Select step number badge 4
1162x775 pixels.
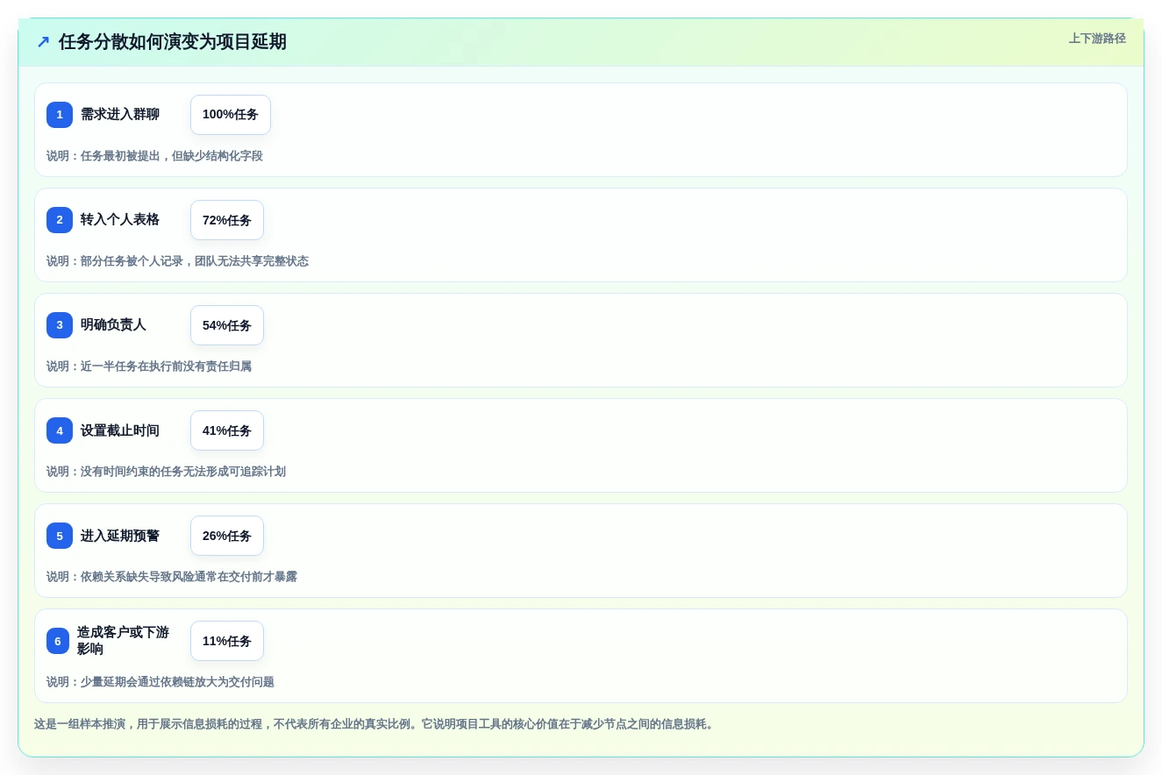point(60,430)
